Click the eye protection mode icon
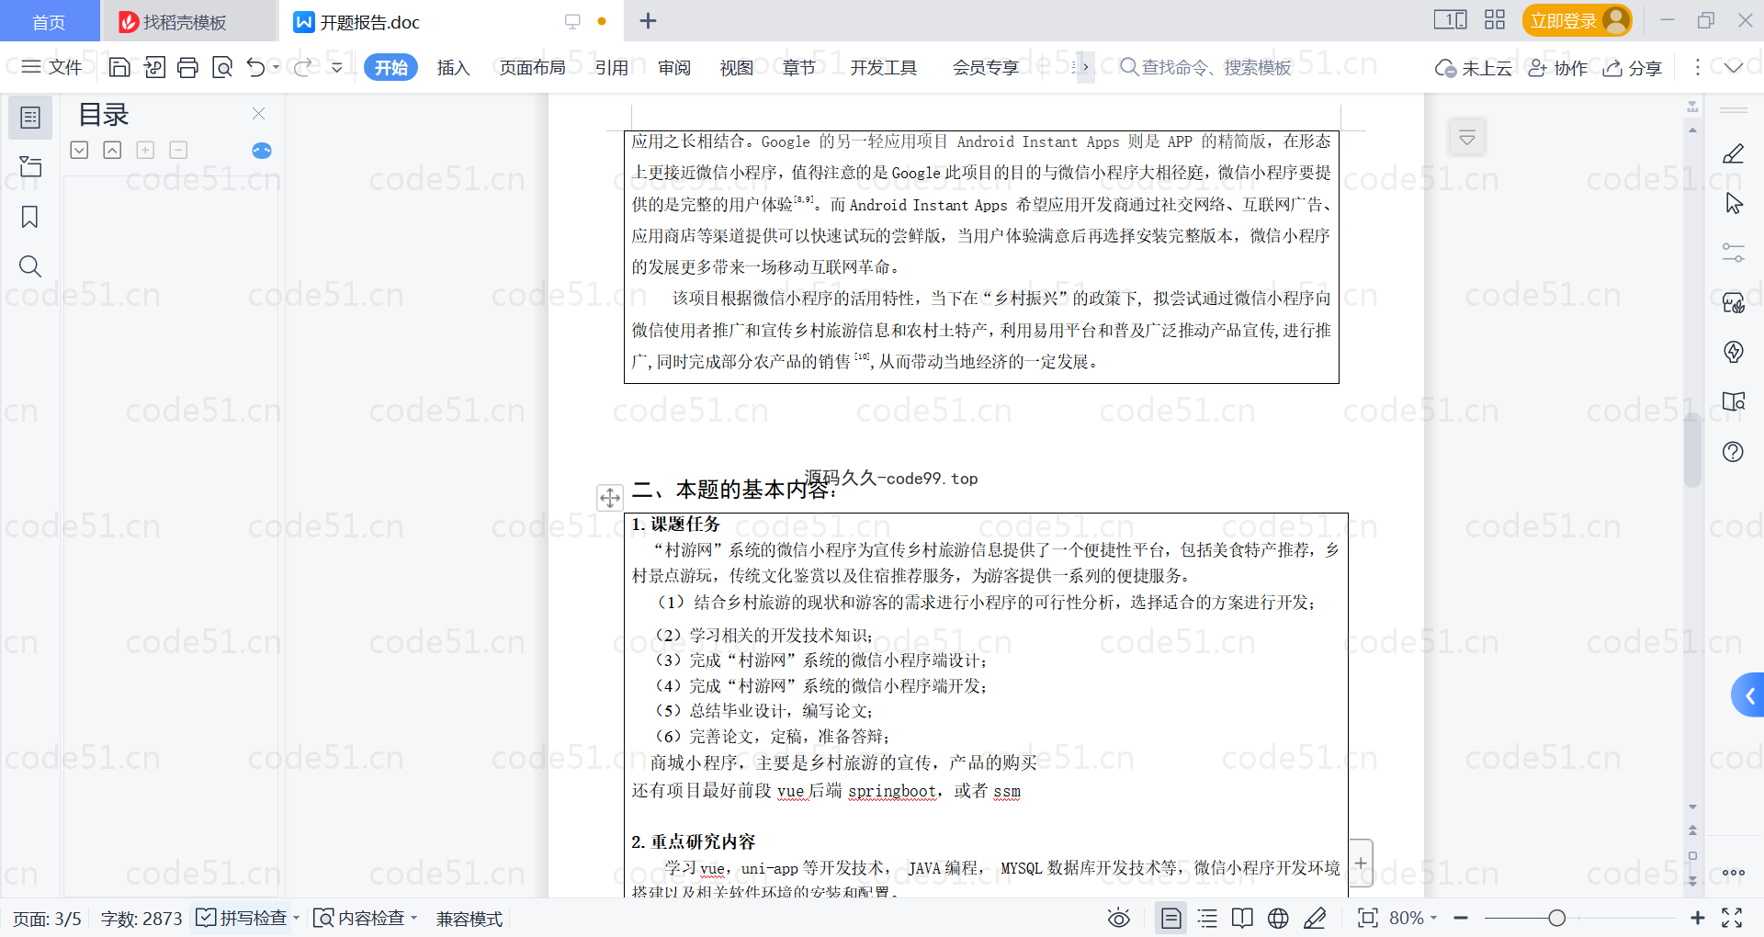1764x937 pixels. point(1119,918)
